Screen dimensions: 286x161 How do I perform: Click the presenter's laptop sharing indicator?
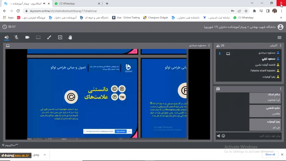coord(228,54)
